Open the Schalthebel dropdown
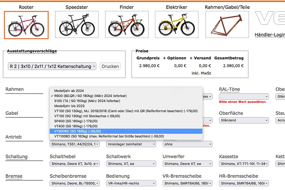Image resolution: width=285 pixels, height=190 pixels. pyautogui.click(x=74, y=164)
